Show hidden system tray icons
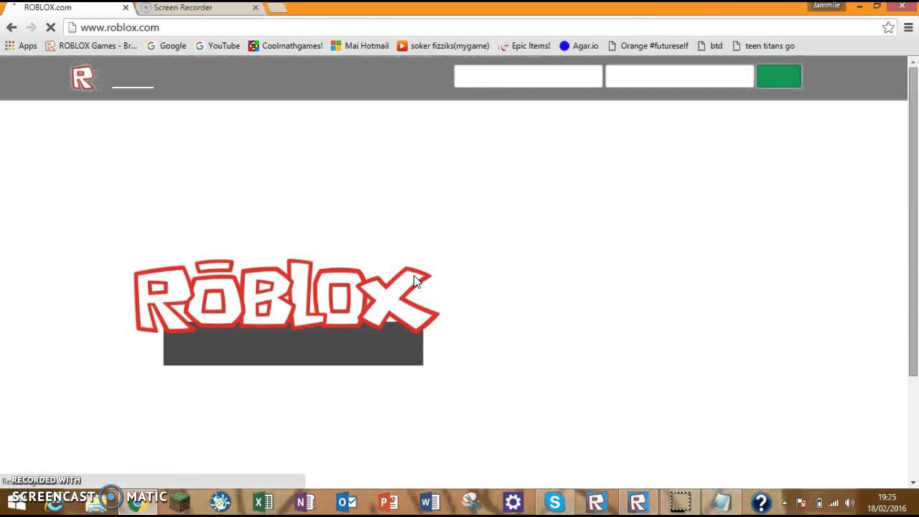This screenshot has height=517, width=919. click(784, 503)
